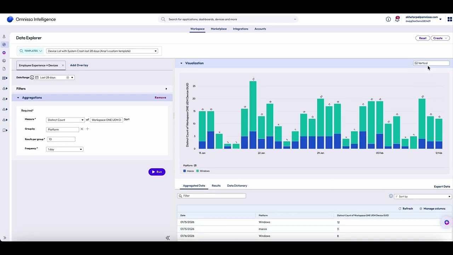
Task: Open the Device List template selector
Action: [x=102, y=51]
